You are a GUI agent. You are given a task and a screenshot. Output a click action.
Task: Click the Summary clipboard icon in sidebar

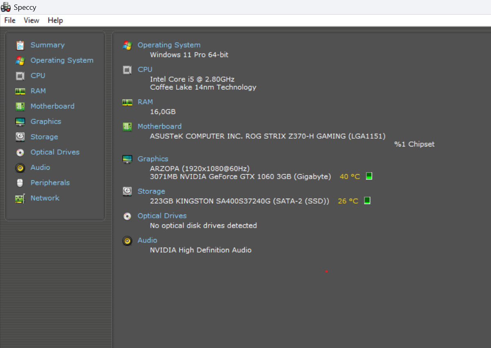pyautogui.click(x=20, y=45)
